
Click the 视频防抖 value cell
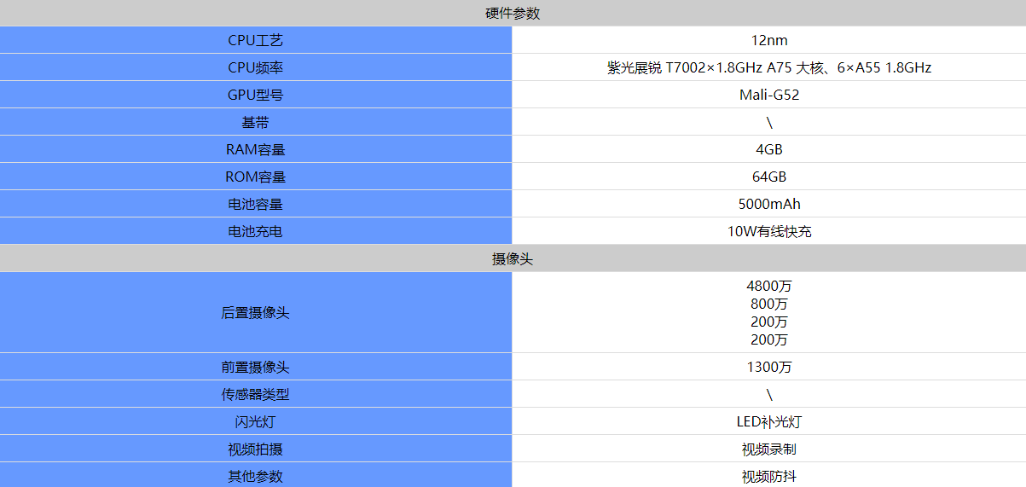[769, 475]
